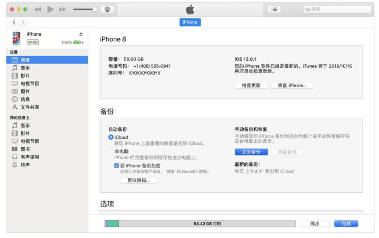This screenshot has height=238, width=379.
Task: Click the 立即备份 button
Action: pyautogui.click(x=251, y=152)
